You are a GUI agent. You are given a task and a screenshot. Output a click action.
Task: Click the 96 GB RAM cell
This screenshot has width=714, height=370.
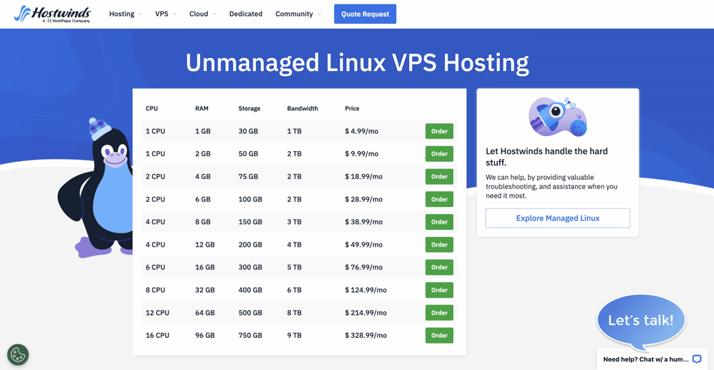205,335
